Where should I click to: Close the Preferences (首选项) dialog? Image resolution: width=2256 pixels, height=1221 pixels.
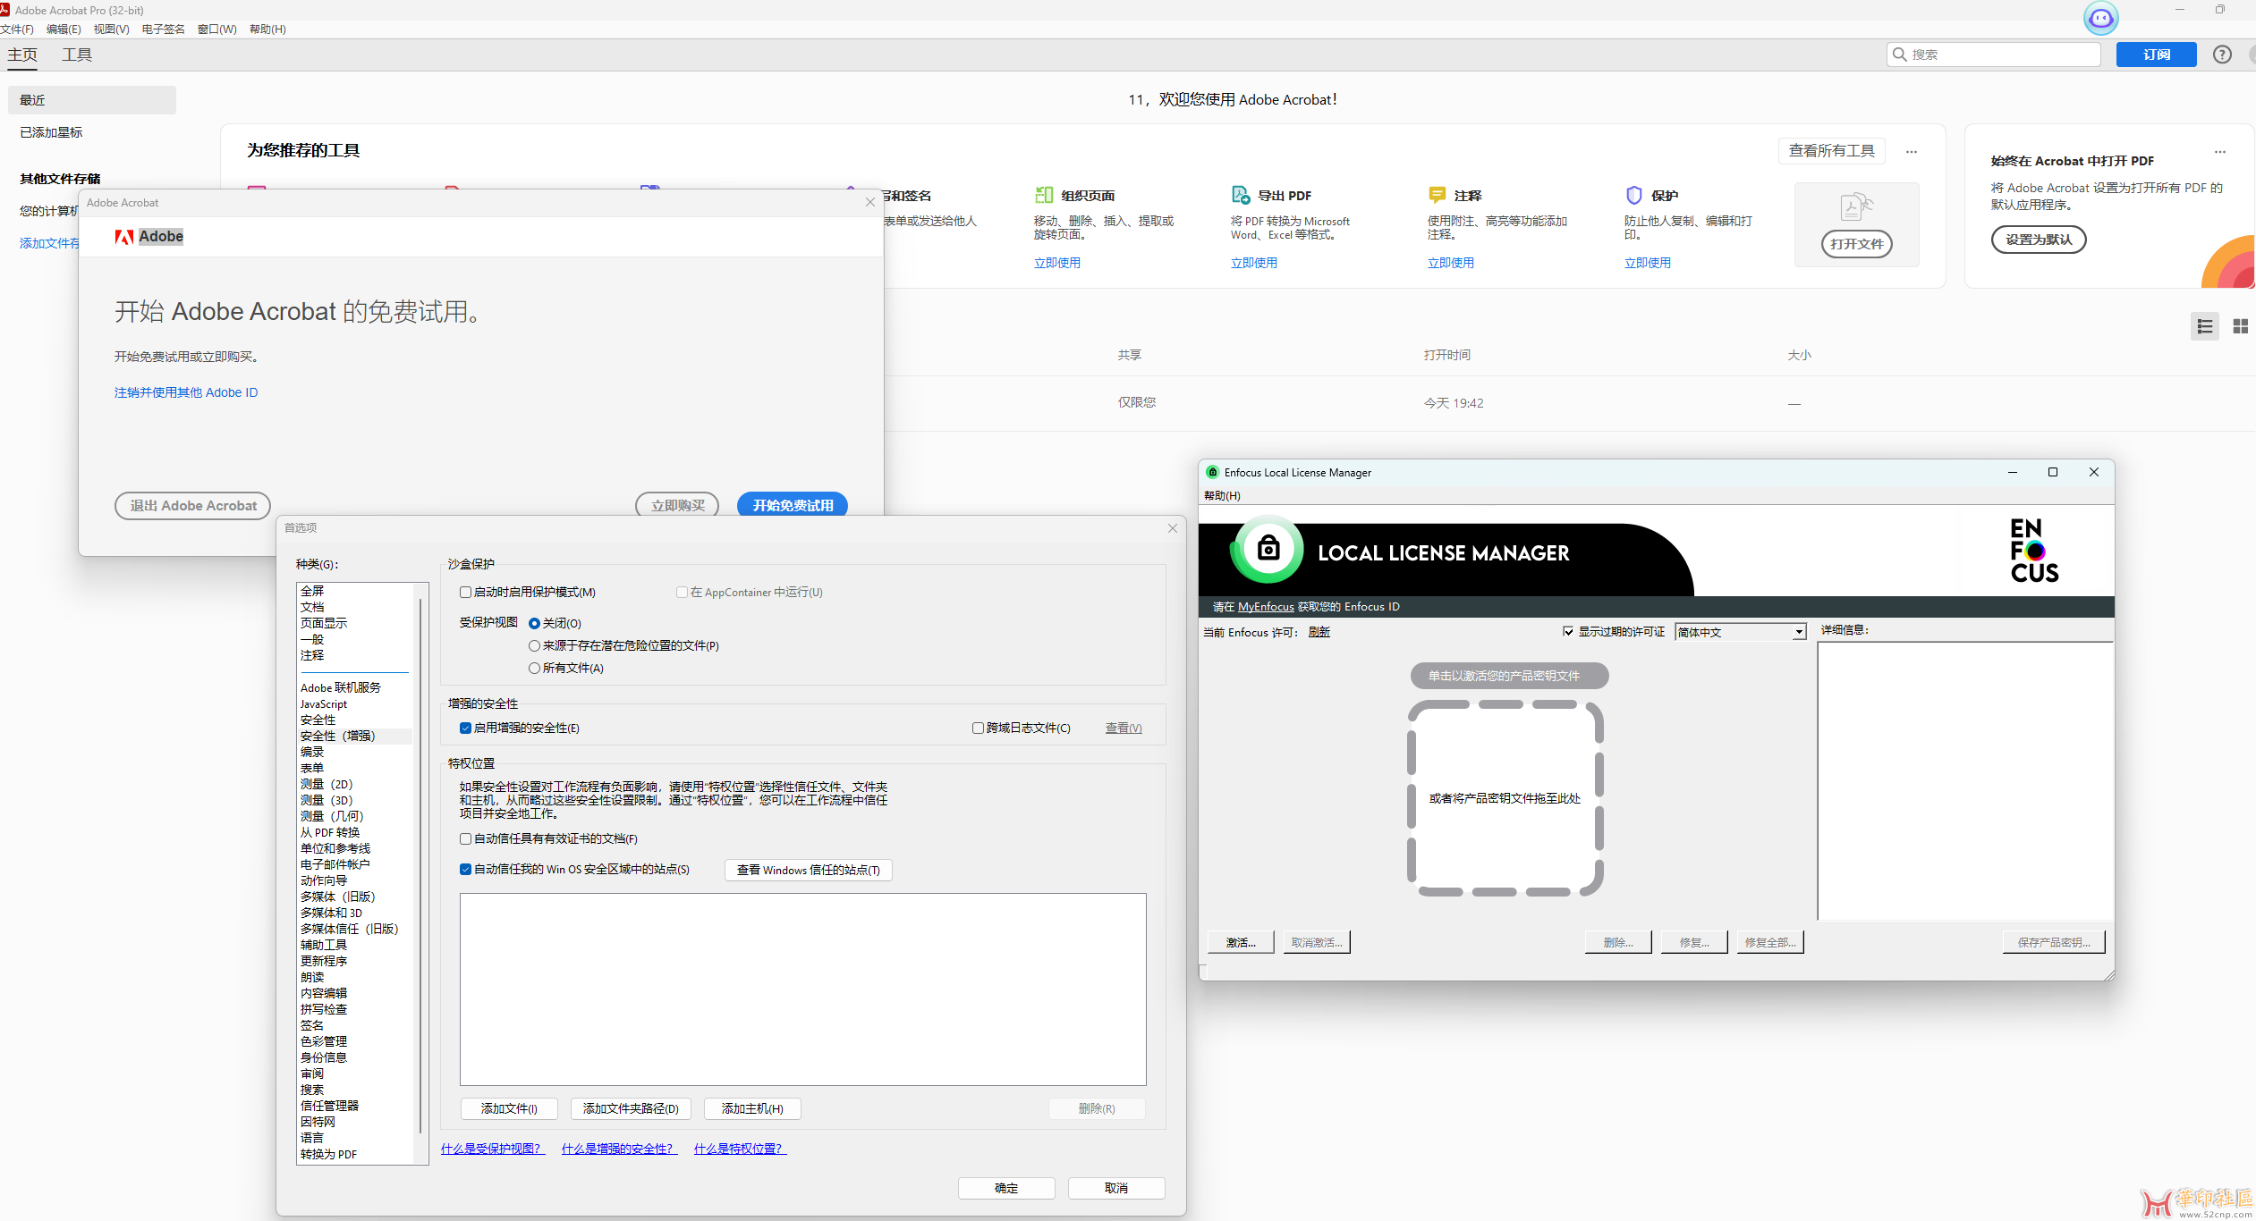[1173, 528]
